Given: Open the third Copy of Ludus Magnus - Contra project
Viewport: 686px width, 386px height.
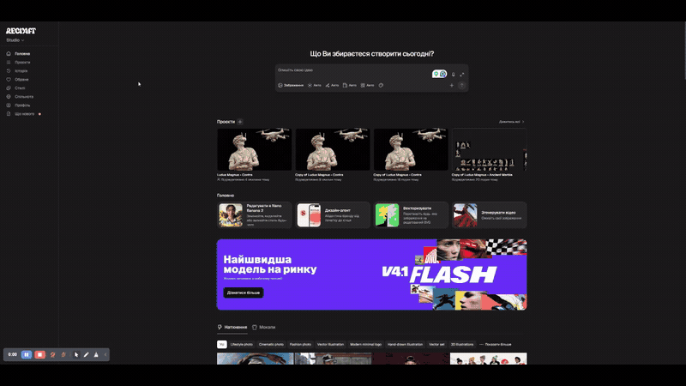Looking at the screenshot, I should [411, 149].
